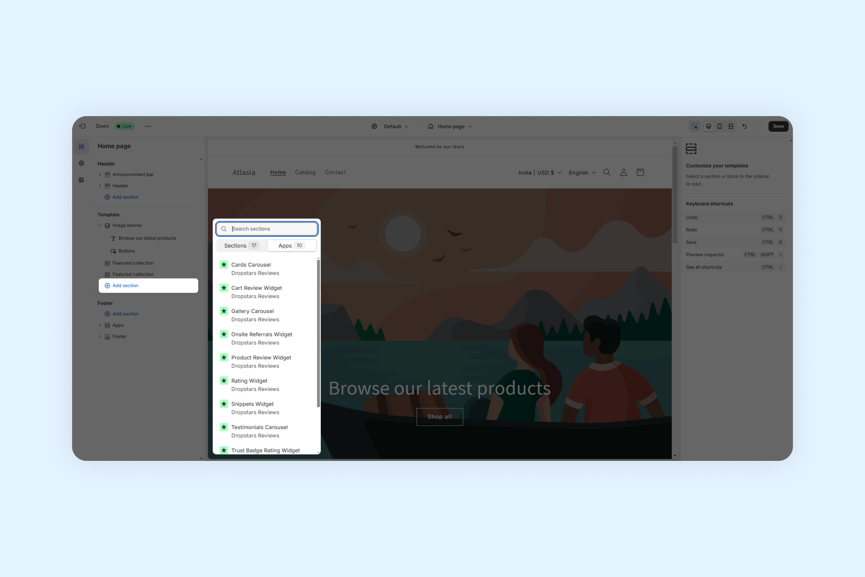This screenshot has width=865, height=577.
Task: Click the cart bag icon
Action: tap(640, 172)
